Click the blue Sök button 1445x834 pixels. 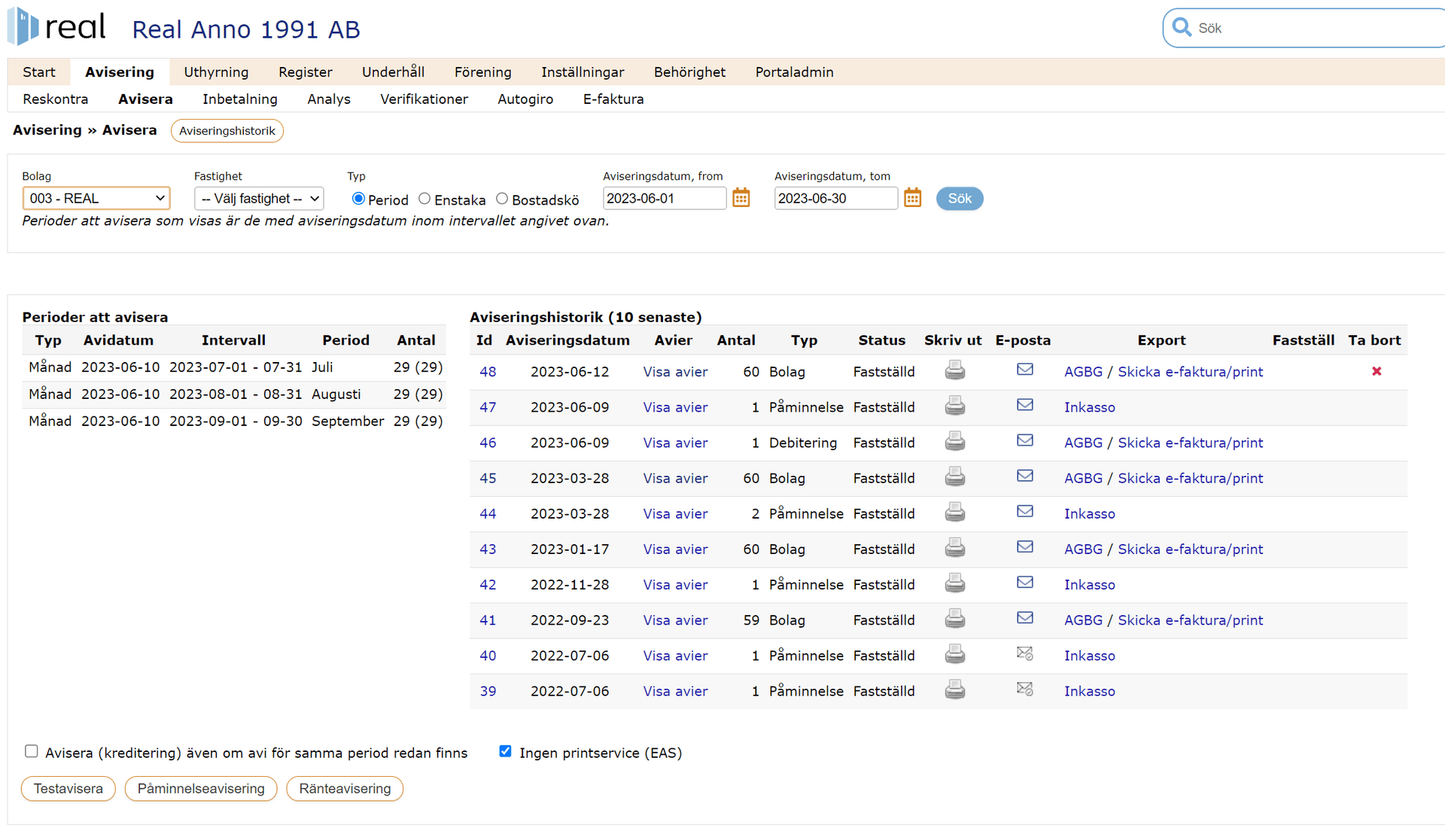coord(960,199)
